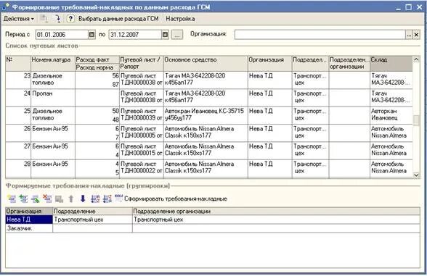Click Подразделение организации cell Транспортный цех
The image size is (427, 276).
coord(276,219)
